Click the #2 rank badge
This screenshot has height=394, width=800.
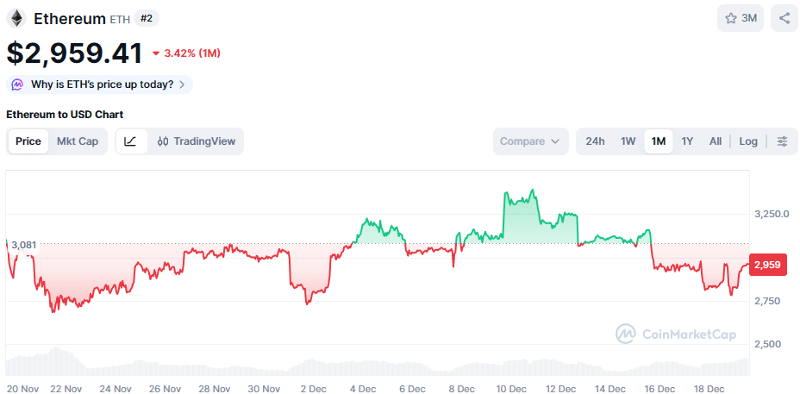(147, 19)
